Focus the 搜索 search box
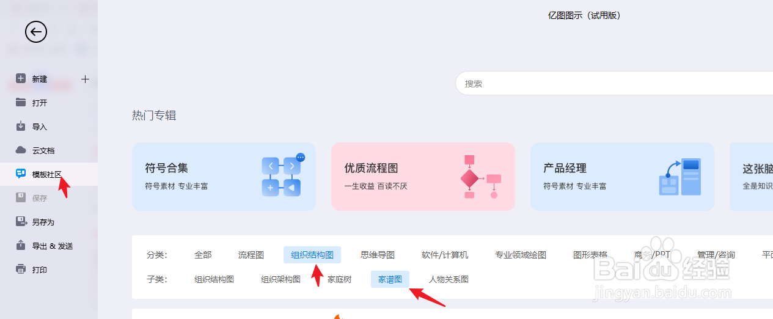 coord(614,83)
